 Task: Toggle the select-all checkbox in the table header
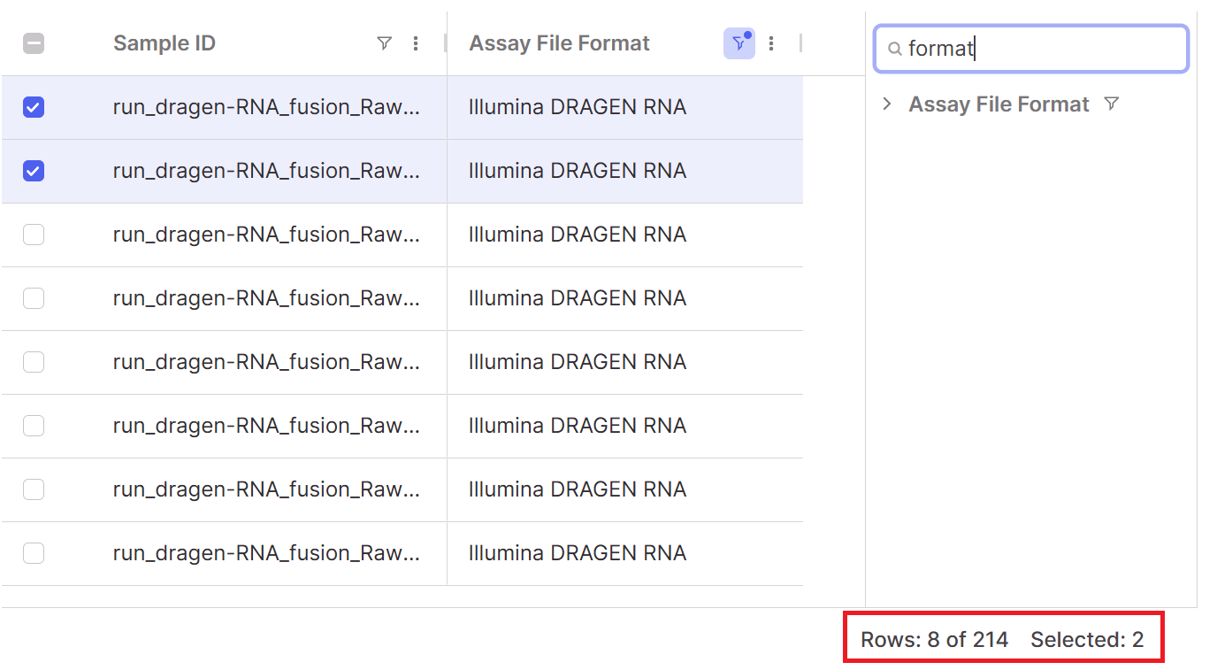point(34,43)
